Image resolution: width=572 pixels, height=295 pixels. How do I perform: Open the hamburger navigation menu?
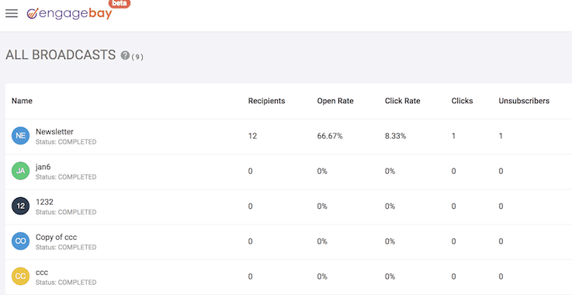tap(12, 13)
